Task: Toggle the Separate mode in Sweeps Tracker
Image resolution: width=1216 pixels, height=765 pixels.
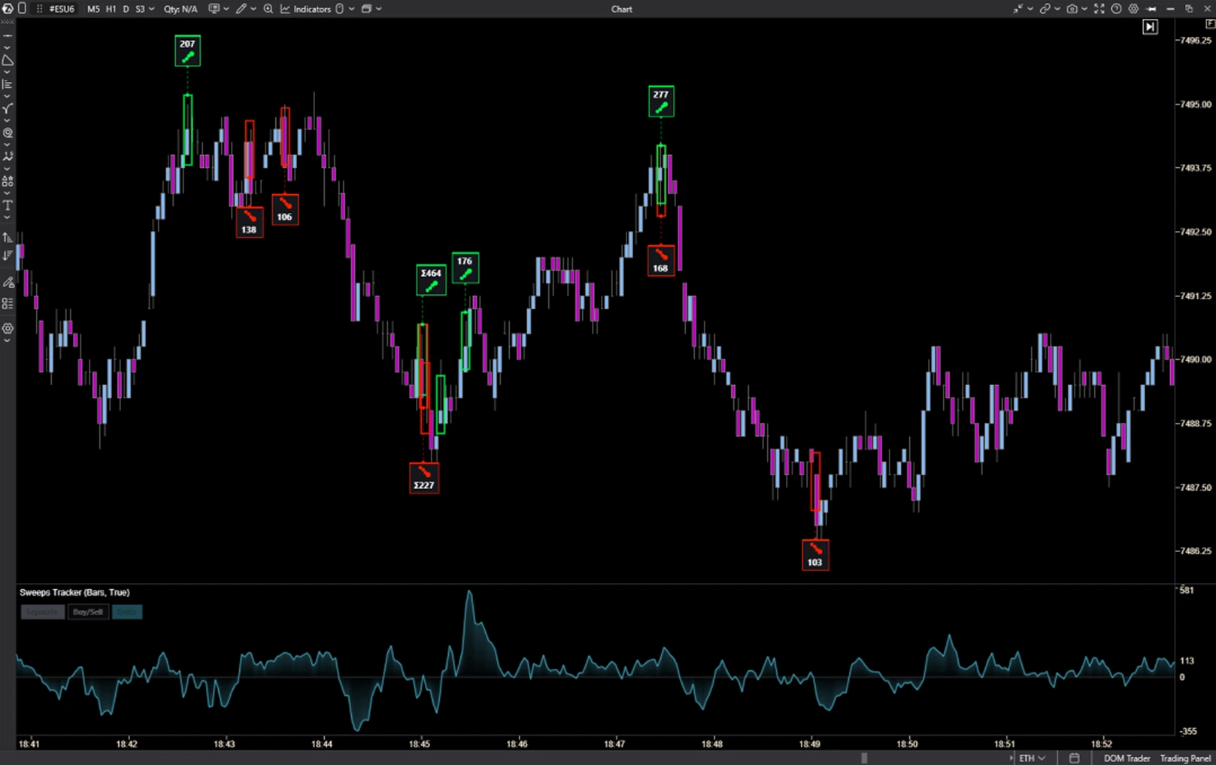Action: click(x=42, y=612)
